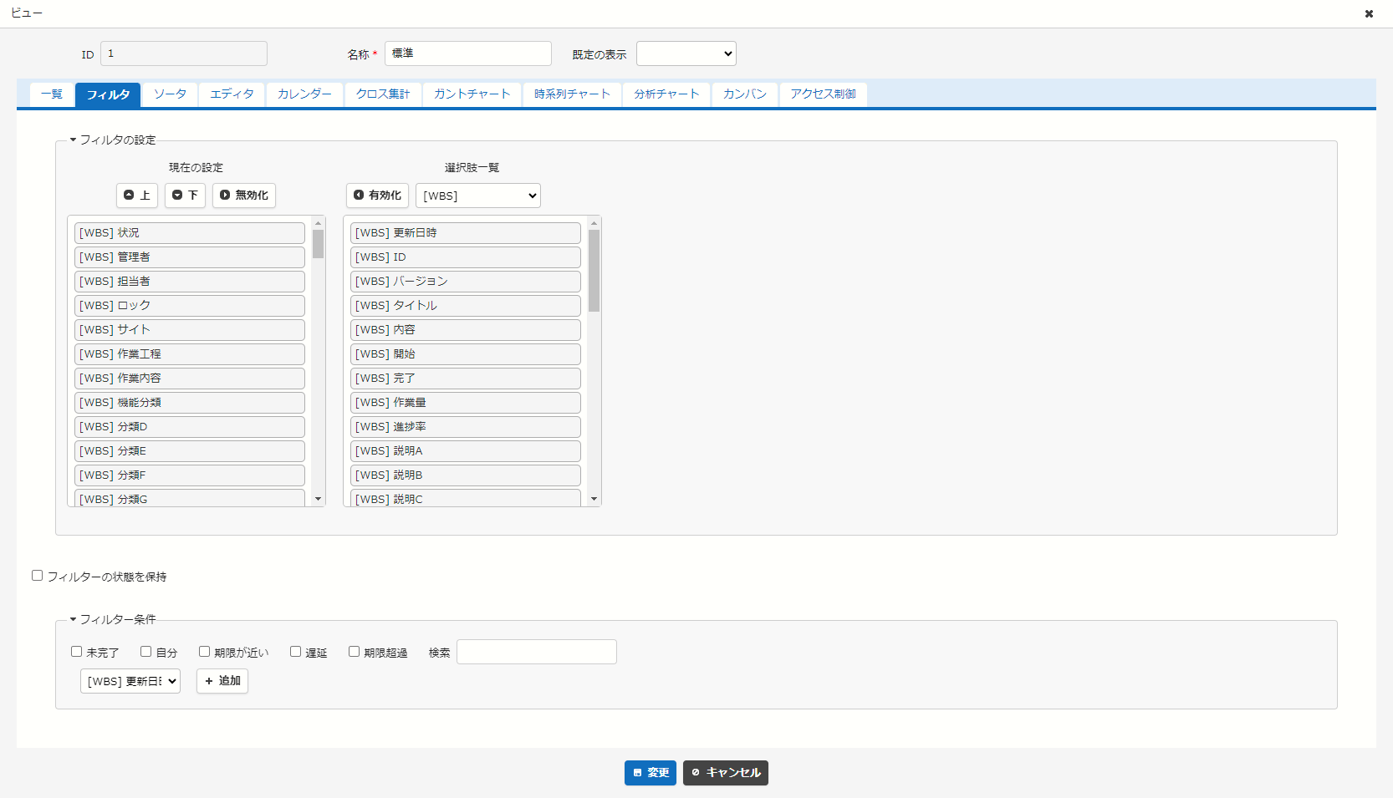Click the 名称 input field
The width and height of the screenshot is (1393, 798).
pyautogui.click(x=468, y=53)
